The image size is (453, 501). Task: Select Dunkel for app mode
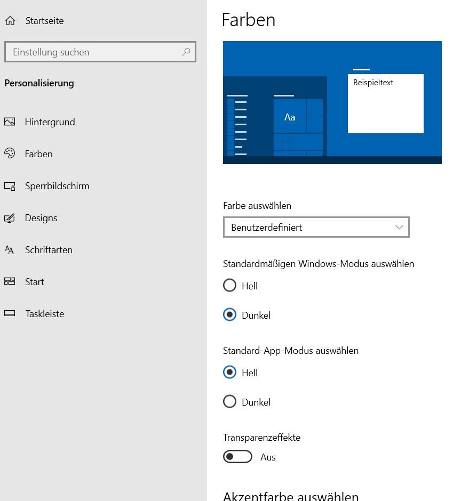coord(229,402)
